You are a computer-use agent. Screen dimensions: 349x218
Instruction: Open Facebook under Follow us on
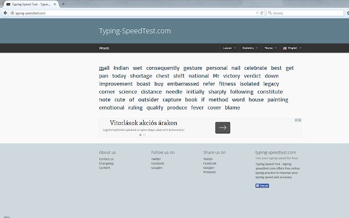(158, 163)
